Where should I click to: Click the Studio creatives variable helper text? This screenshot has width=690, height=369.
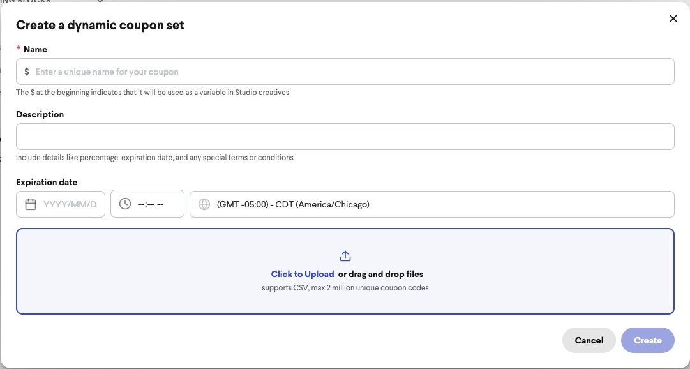[153, 93]
